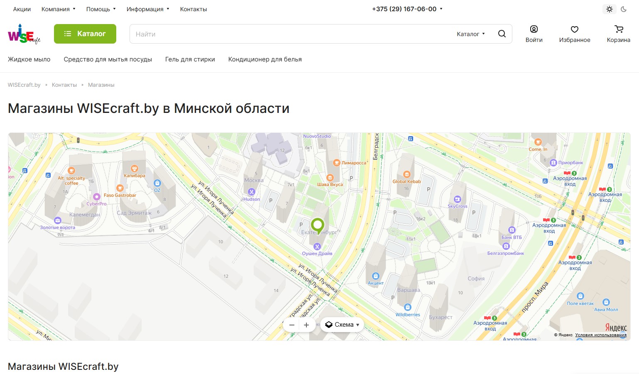Open account login via Войти icon
Screen dimensions: 639x374
[x=534, y=34]
